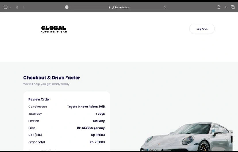Click the silver sports car image
This screenshot has width=238, height=152.
(x=186, y=136)
